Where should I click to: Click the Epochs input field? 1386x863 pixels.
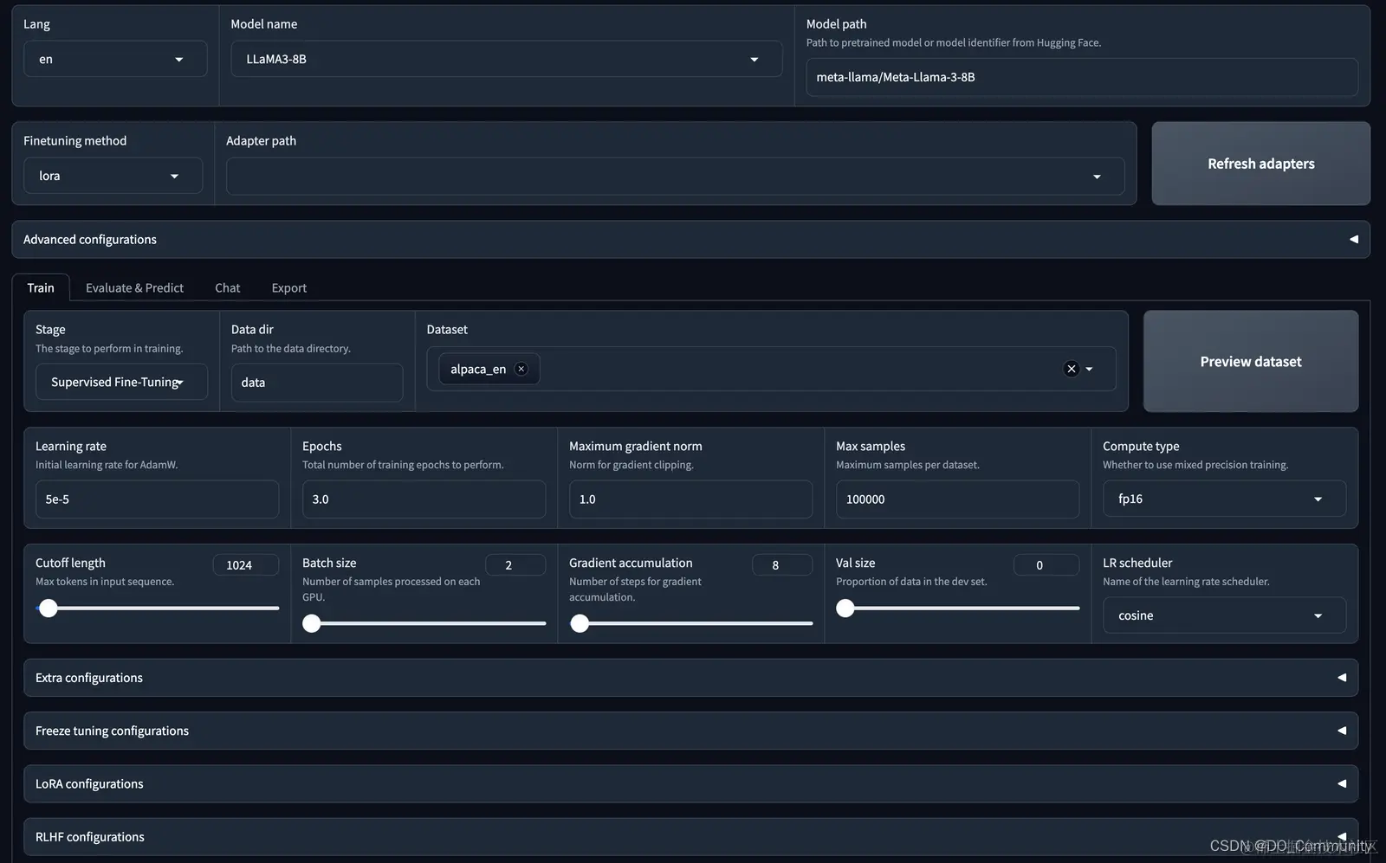pyautogui.click(x=424, y=499)
